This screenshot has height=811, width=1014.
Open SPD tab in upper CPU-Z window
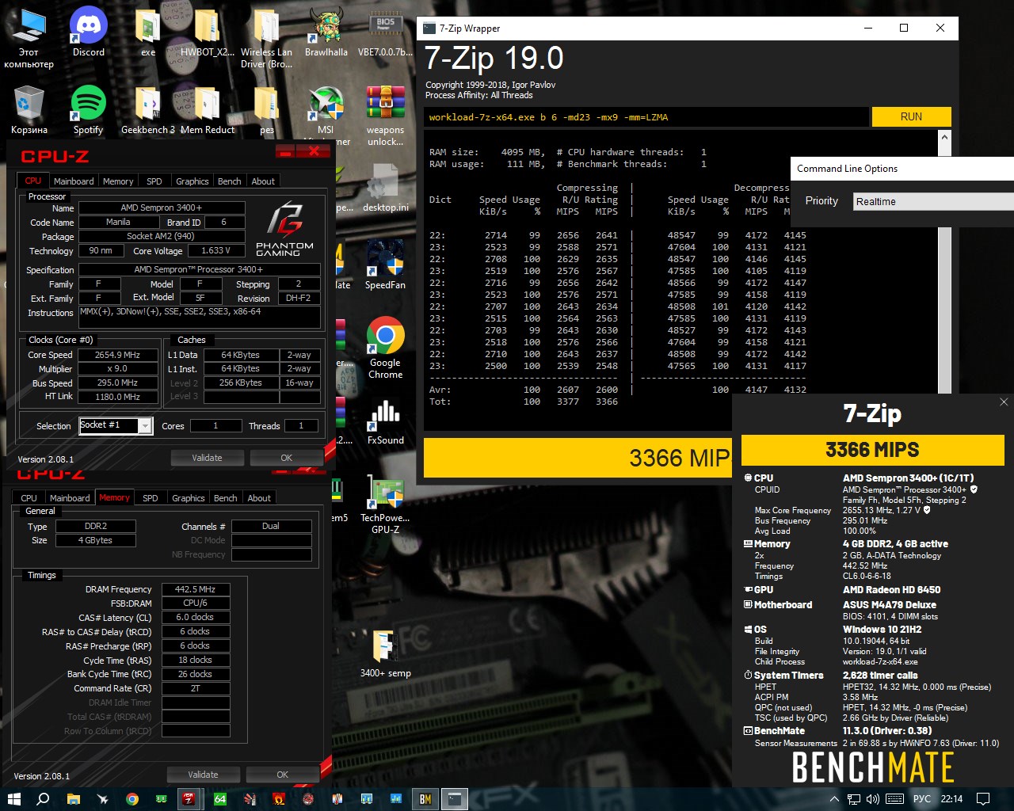point(154,181)
